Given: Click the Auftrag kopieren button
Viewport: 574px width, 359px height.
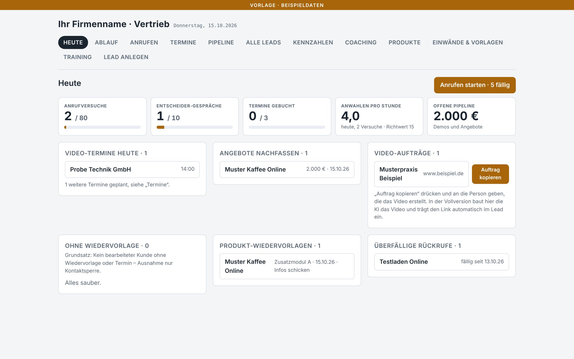Looking at the screenshot, I should click(490, 174).
